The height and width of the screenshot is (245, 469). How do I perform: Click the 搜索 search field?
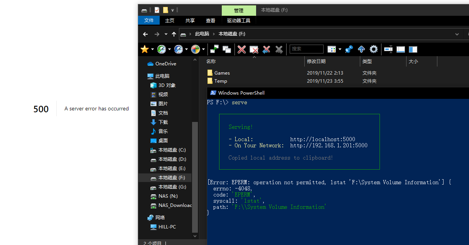[x=306, y=49]
